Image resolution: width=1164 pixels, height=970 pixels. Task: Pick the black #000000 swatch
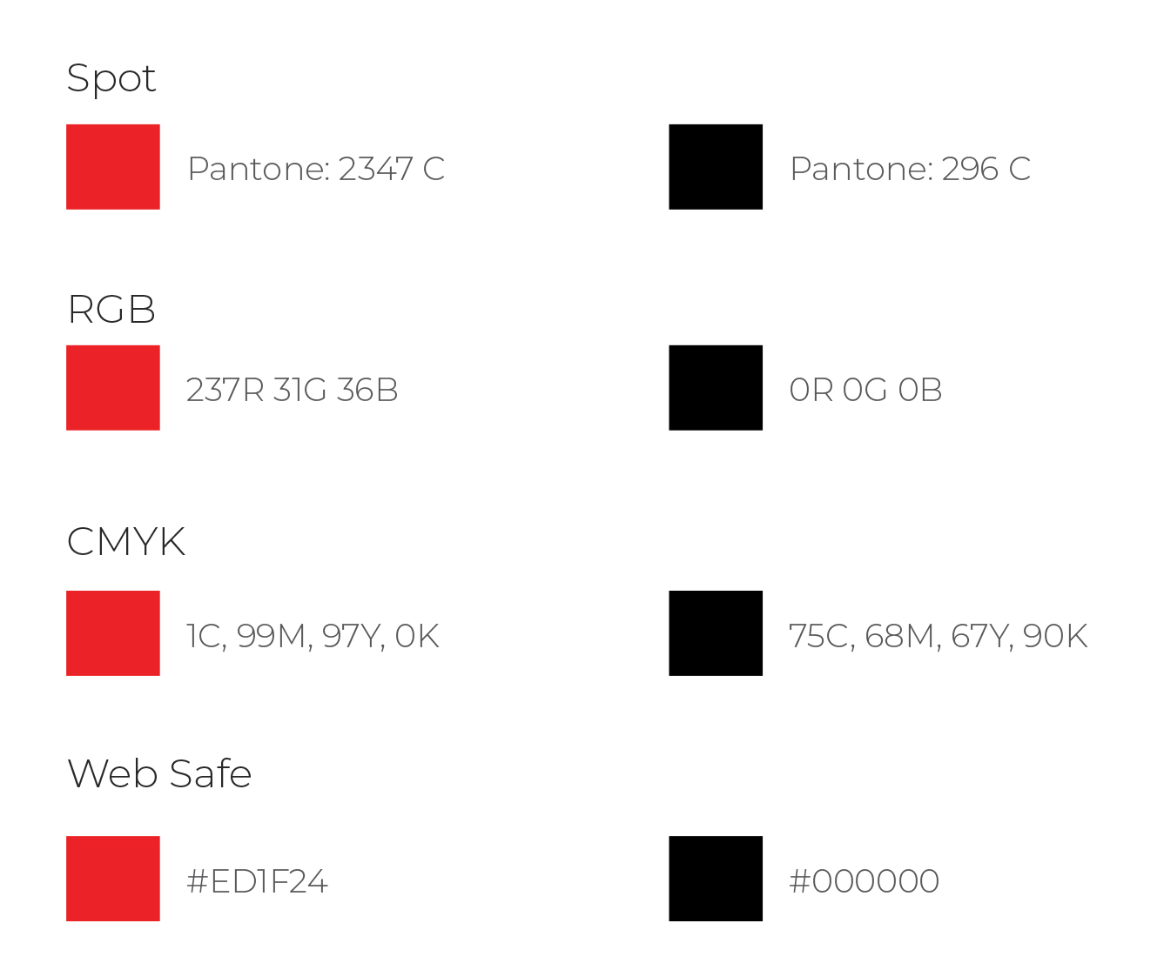[x=716, y=879]
